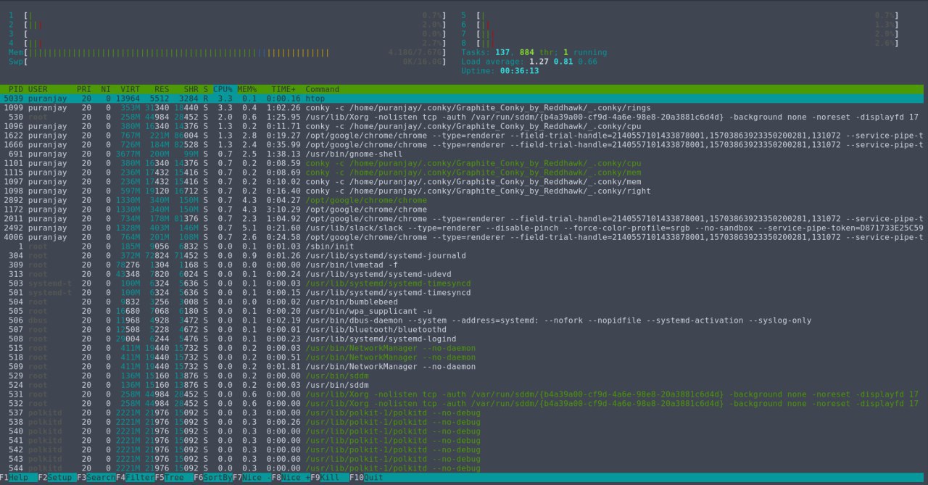Sort by the MEM% column header
The height and width of the screenshot is (485, 928).
(247, 89)
